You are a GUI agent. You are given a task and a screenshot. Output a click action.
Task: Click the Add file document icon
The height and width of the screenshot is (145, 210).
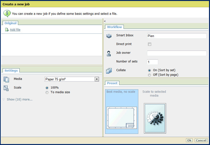[7, 29]
